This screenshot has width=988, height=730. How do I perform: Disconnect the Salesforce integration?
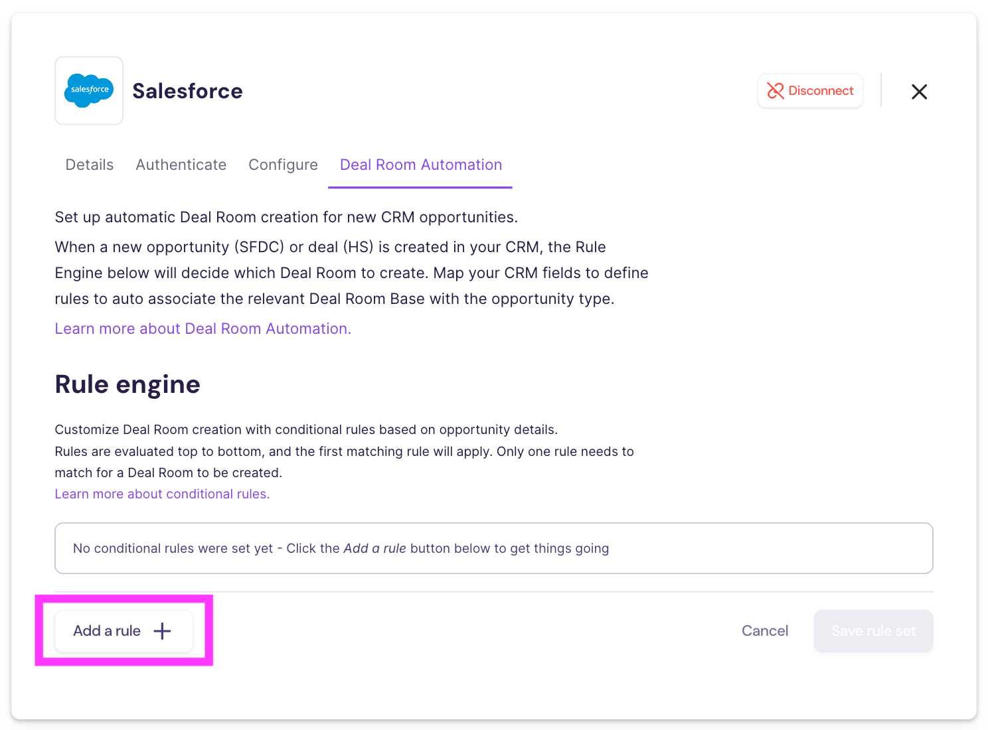pyautogui.click(x=810, y=91)
